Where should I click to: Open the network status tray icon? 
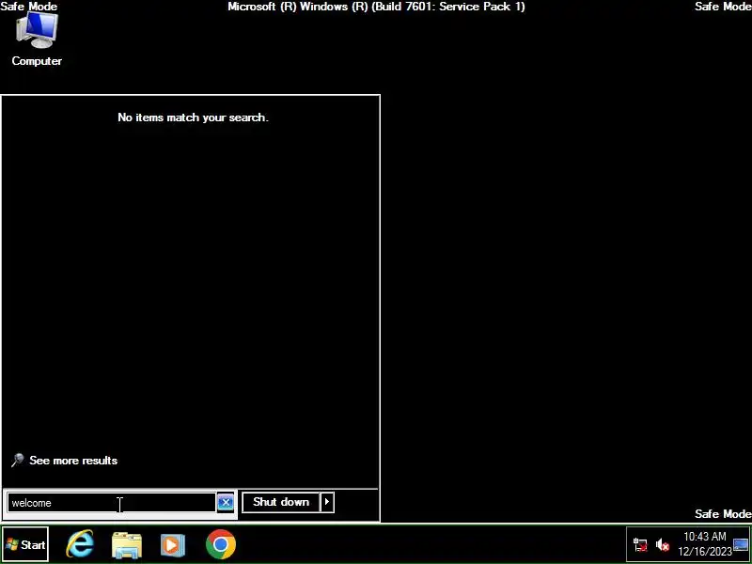click(x=640, y=545)
